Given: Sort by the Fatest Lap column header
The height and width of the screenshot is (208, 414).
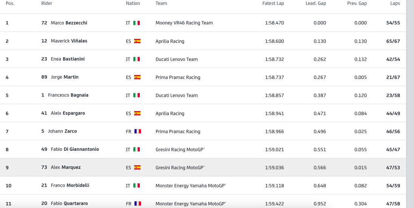Looking at the screenshot, I should coord(273,3).
